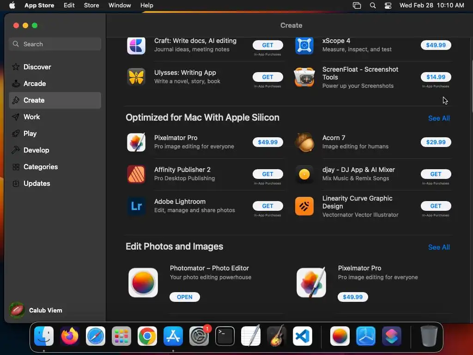Open the Help menu
Screen dimensions: 473x355
click(146, 6)
